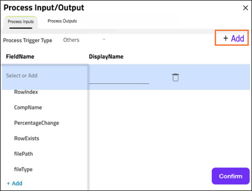252x191 pixels.
Task: Choose RowIndex from the field list
Action: tap(26, 92)
